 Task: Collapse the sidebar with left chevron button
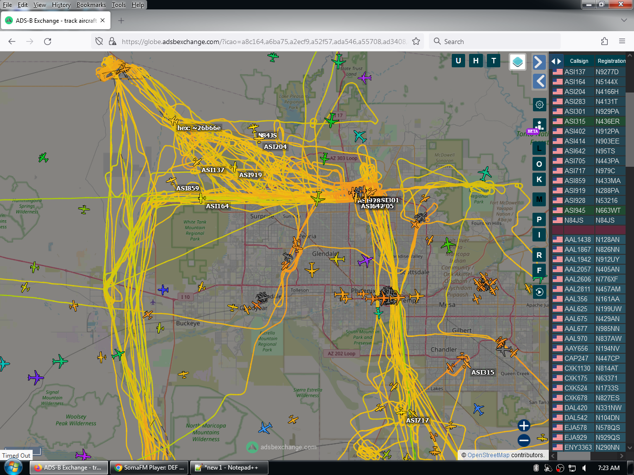pos(539,81)
